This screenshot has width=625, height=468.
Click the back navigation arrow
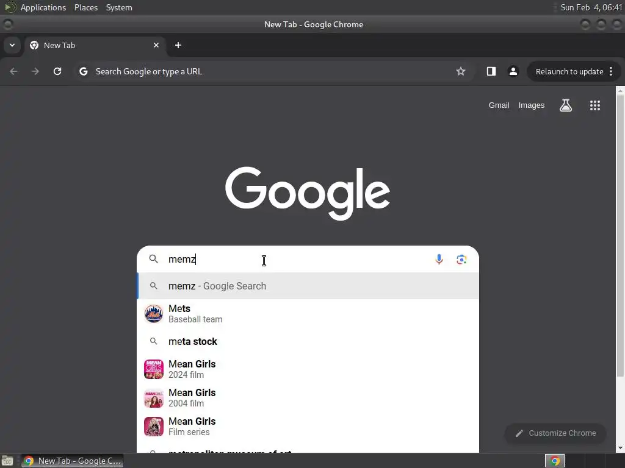tap(13, 71)
